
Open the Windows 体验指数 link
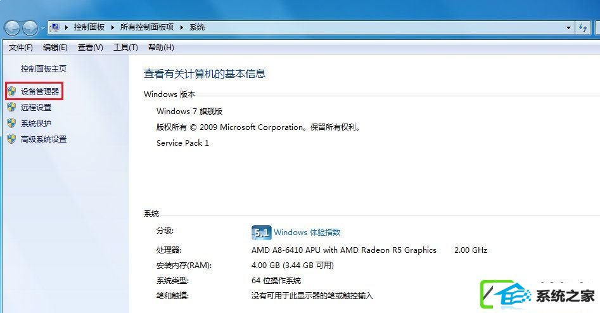307,233
